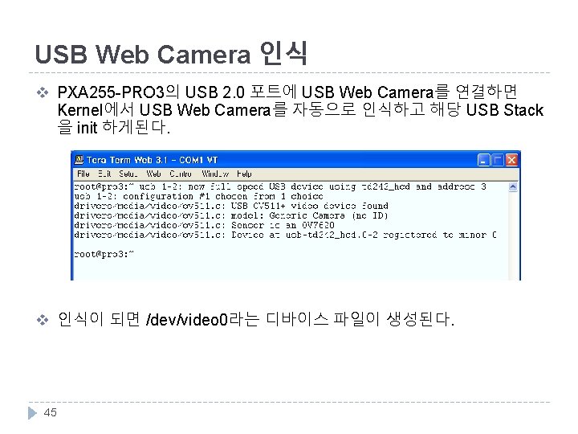This screenshot has height=434, width=578.
Task: Click the 'root@pro3:~' prompt at terminal bottom
Action: (104, 254)
